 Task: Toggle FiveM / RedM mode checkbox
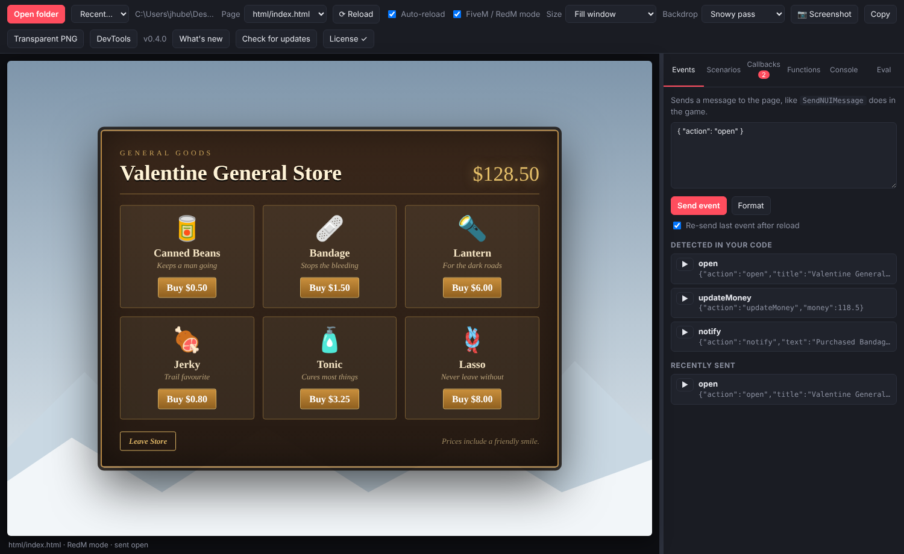tap(457, 14)
